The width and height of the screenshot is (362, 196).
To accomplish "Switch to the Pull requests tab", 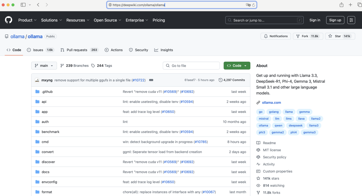I will pyautogui.click(x=79, y=50).
